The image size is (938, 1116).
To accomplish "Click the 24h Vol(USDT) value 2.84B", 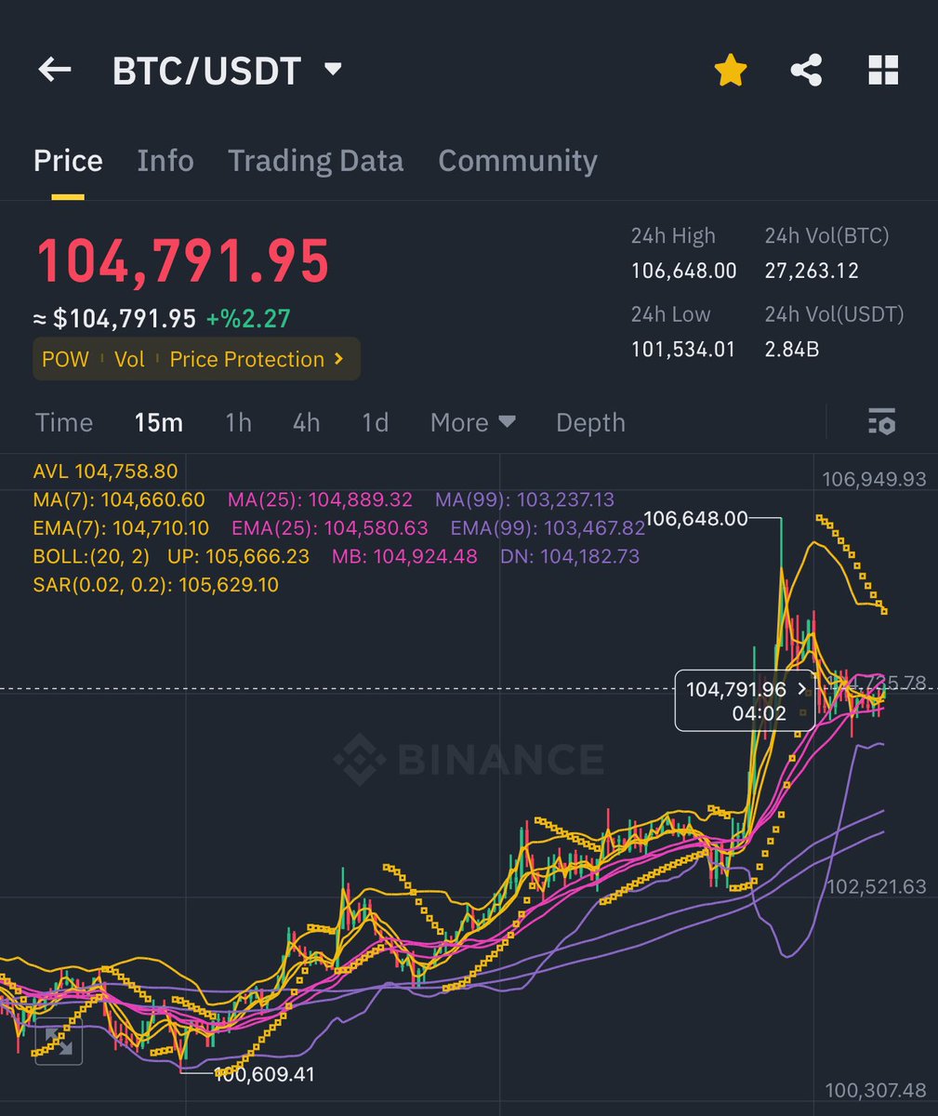I will point(791,350).
